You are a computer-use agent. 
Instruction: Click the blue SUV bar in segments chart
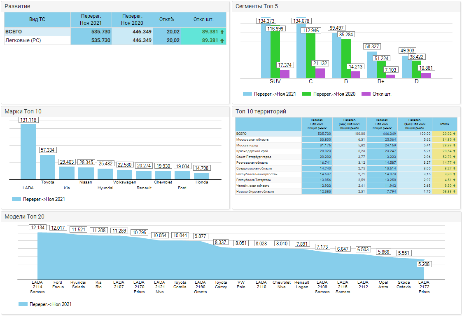266,50
